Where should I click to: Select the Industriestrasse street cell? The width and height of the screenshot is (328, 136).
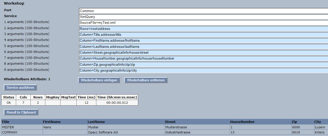(x=197, y=132)
